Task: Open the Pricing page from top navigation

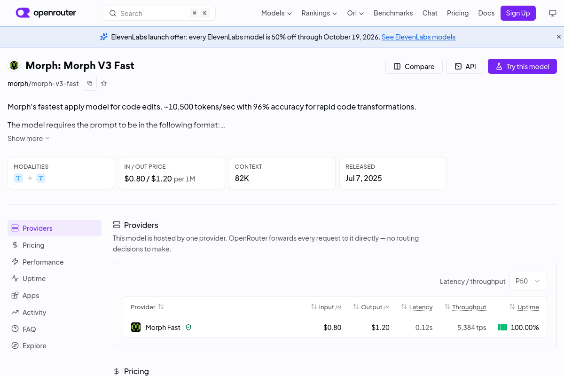Action: pyautogui.click(x=458, y=13)
